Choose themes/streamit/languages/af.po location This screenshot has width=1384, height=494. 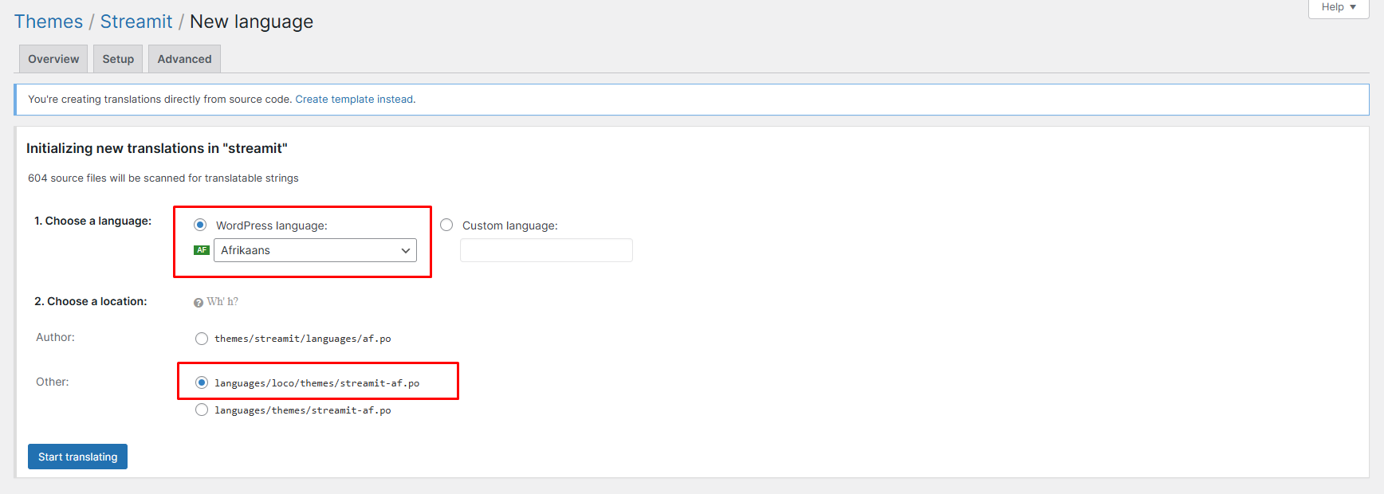click(x=202, y=339)
